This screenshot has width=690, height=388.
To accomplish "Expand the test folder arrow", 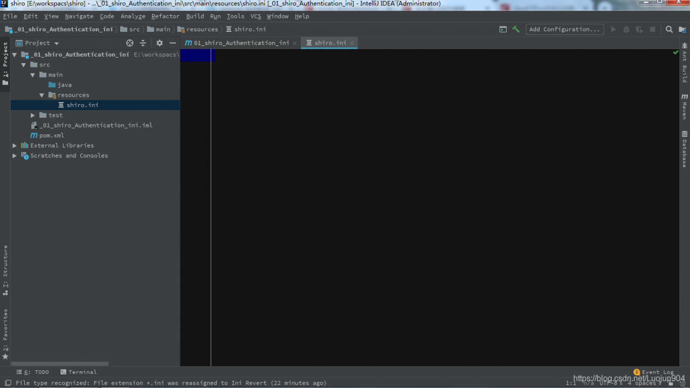I will click(x=33, y=115).
